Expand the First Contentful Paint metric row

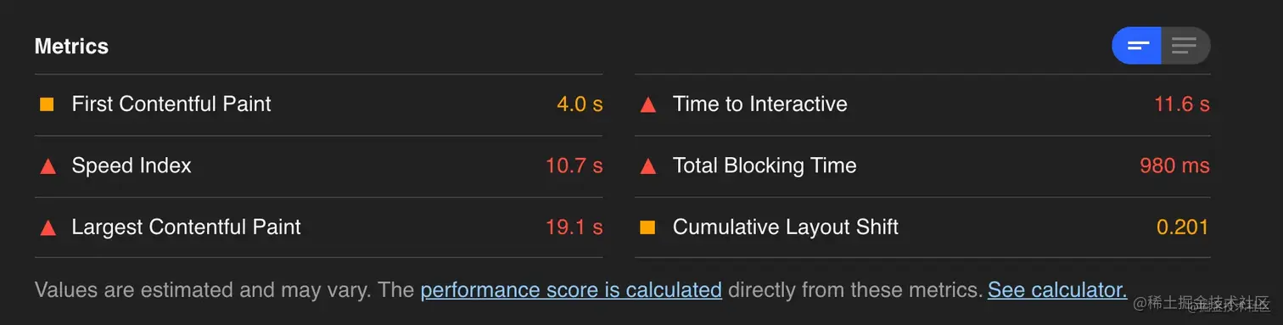(319, 104)
